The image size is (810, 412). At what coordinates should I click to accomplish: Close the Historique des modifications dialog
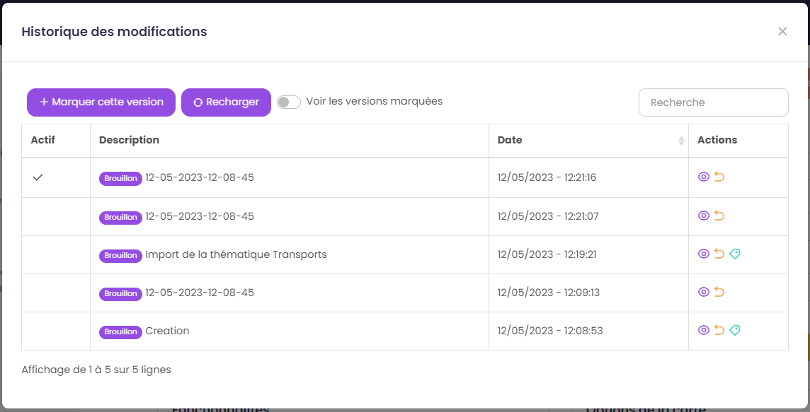(782, 32)
